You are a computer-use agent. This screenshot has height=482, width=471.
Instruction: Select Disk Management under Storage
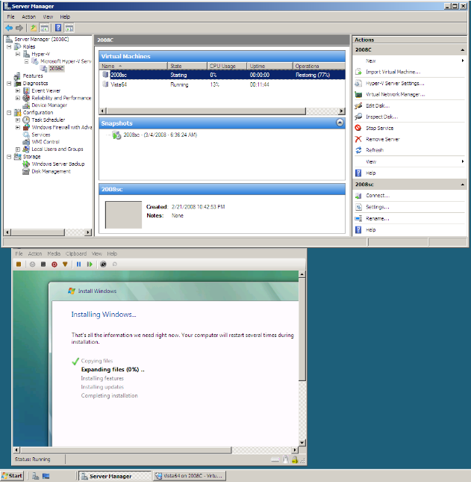pyautogui.click(x=51, y=172)
